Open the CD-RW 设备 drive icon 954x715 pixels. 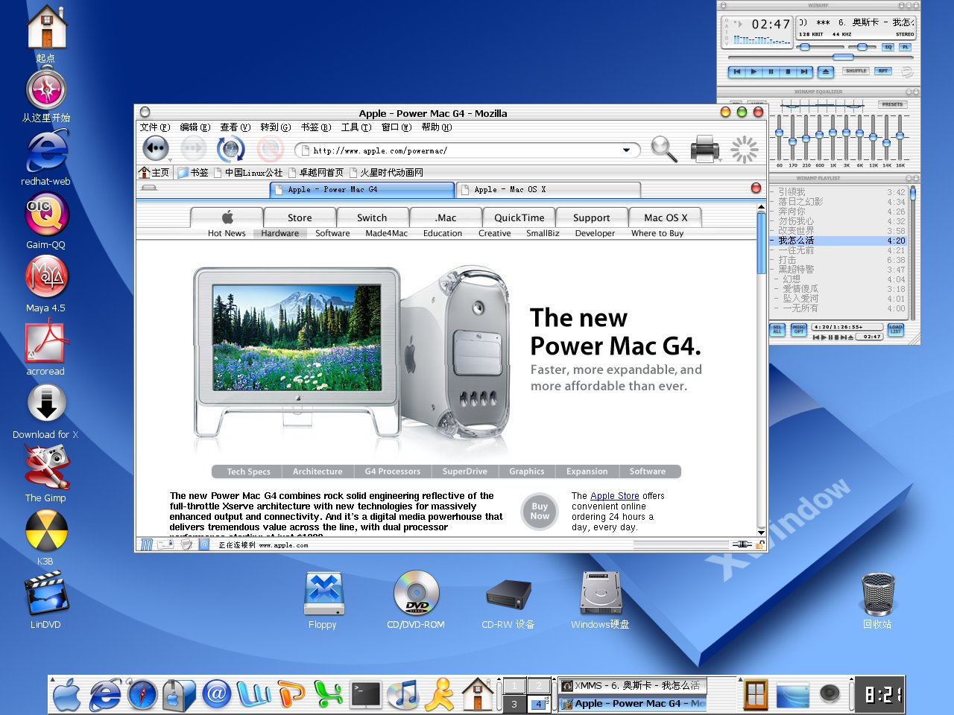click(508, 594)
